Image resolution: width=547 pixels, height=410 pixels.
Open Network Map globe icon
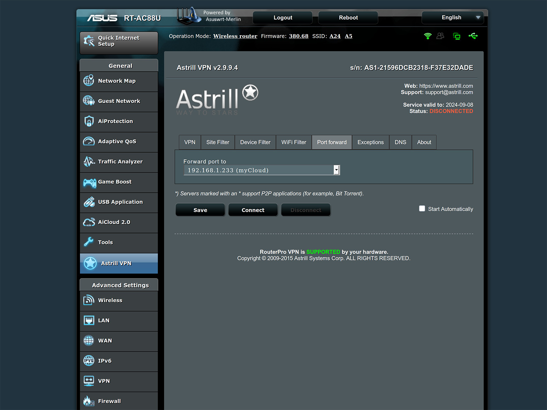pyautogui.click(x=89, y=81)
